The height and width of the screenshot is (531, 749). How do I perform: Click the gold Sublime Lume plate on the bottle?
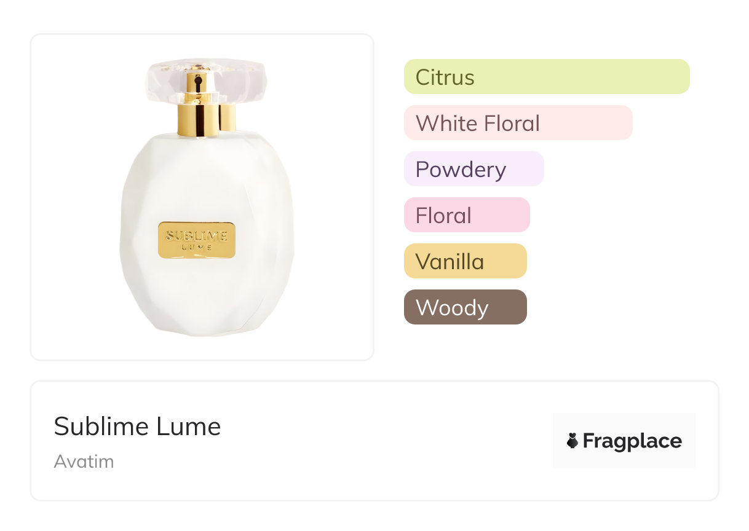tap(197, 240)
